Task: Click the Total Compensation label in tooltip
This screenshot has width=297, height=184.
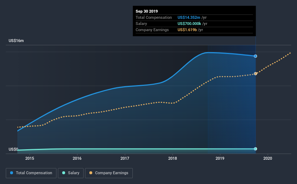Action: (154, 17)
